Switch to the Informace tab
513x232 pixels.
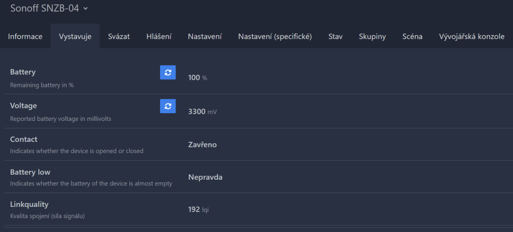(x=25, y=36)
